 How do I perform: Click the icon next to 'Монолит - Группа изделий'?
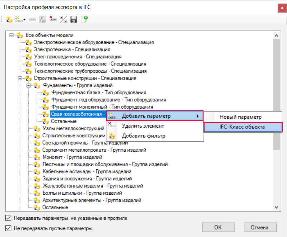click(x=37, y=157)
